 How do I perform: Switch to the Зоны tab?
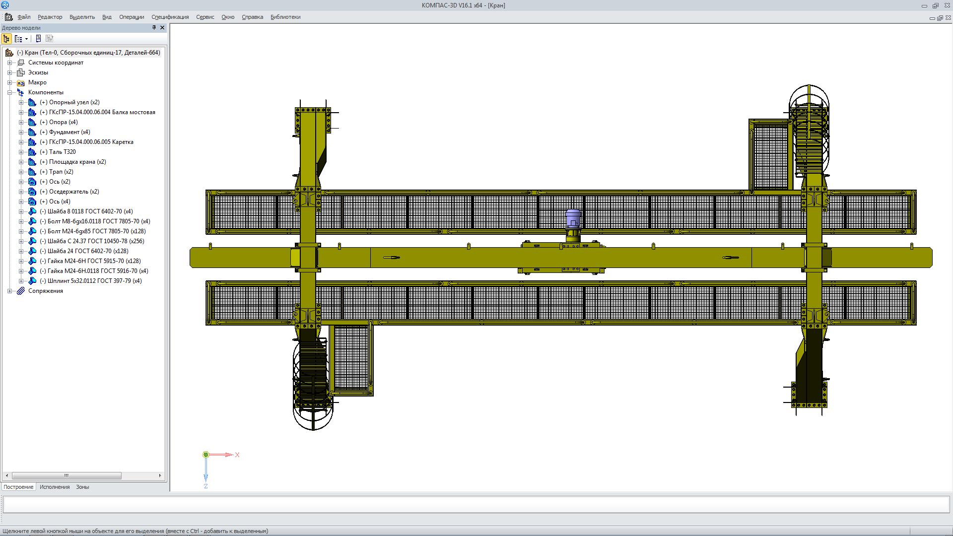click(x=82, y=487)
